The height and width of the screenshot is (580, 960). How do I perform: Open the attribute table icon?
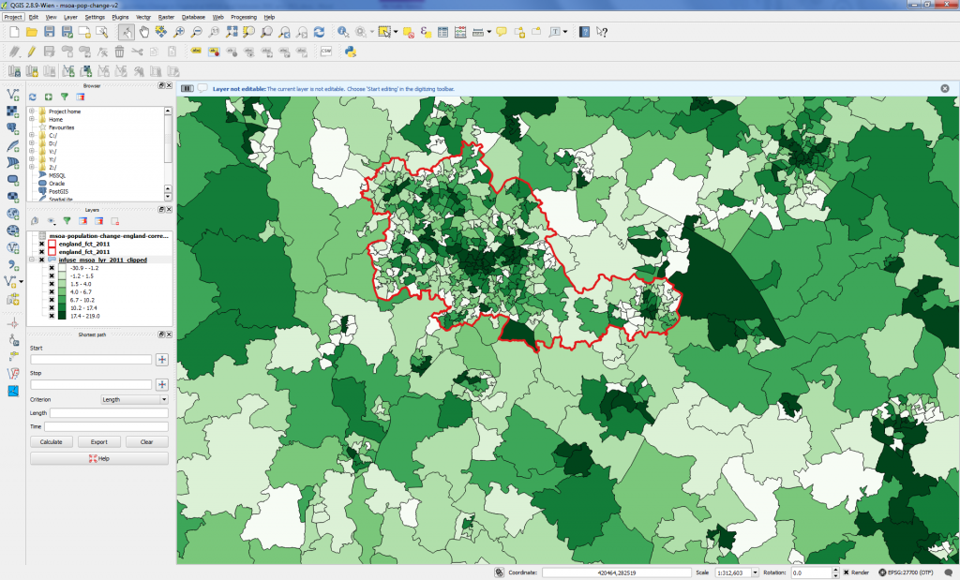tap(442, 32)
